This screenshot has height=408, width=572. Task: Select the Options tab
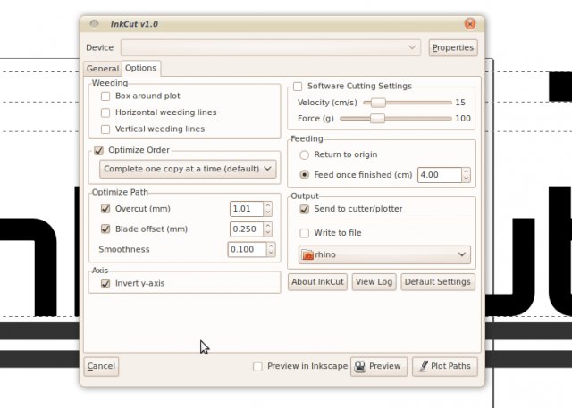(141, 68)
